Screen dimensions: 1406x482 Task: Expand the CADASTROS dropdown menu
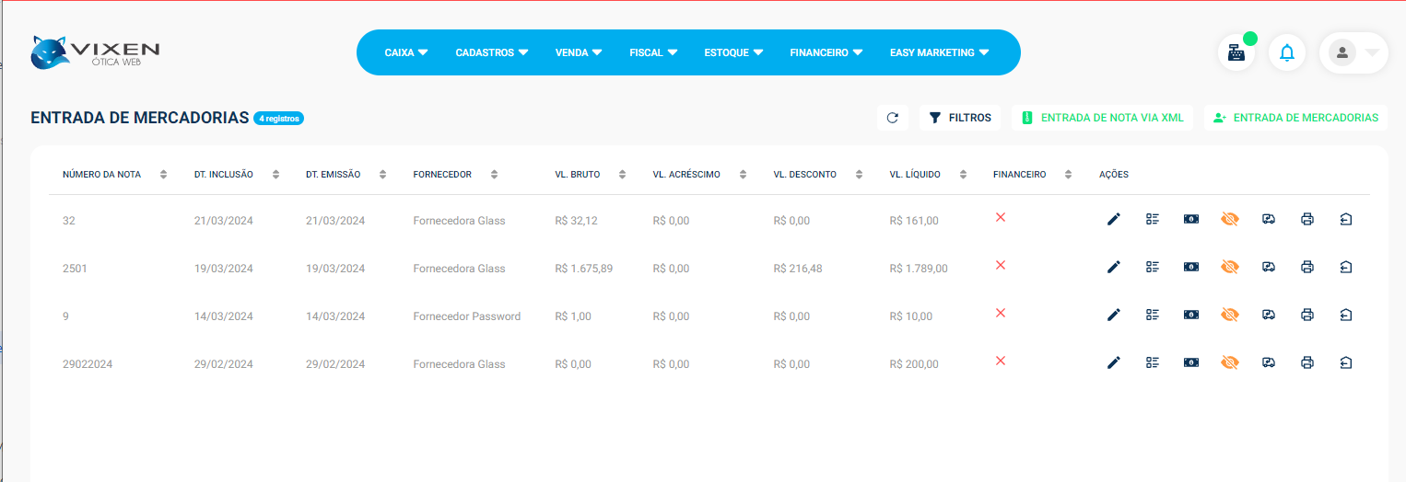(x=492, y=52)
